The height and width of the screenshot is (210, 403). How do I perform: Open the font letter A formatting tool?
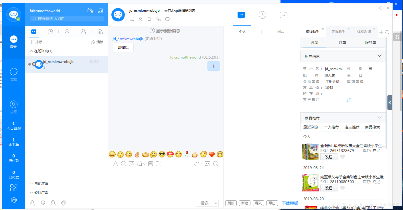coord(116,164)
